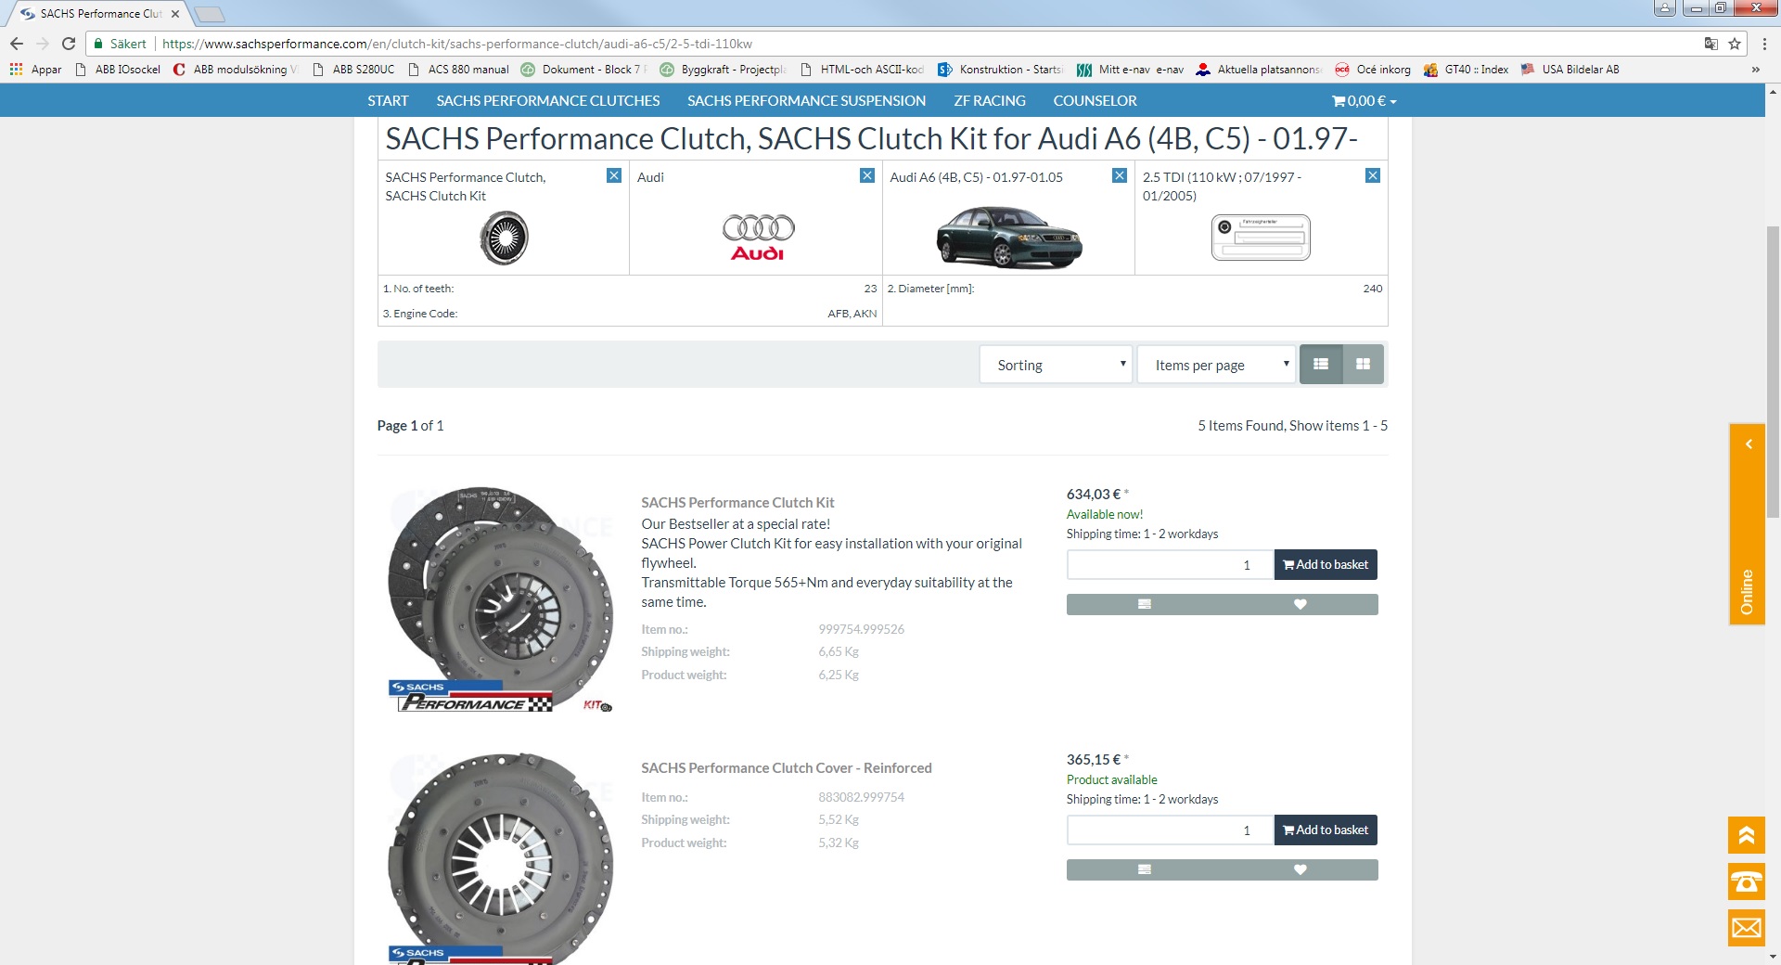The height and width of the screenshot is (965, 1781).
Task: Open the Byggkraft - Projectplace bookmark
Action: tap(724, 70)
